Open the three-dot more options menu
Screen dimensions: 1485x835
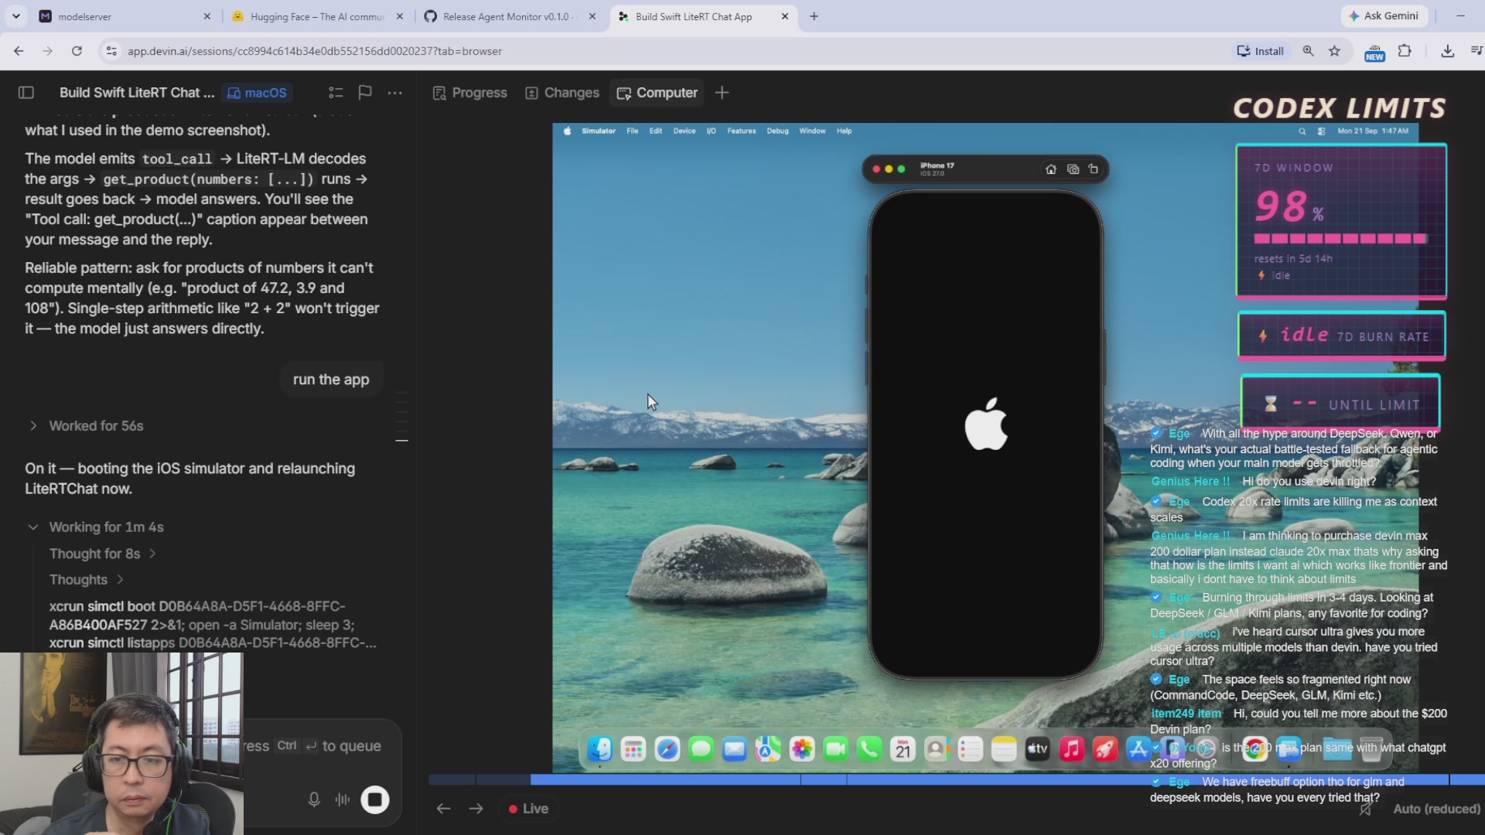pyautogui.click(x=395, y=93)
